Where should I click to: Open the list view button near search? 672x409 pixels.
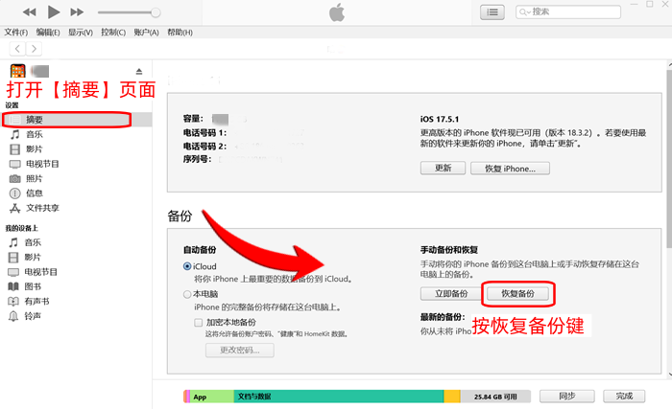click(492, 12)
